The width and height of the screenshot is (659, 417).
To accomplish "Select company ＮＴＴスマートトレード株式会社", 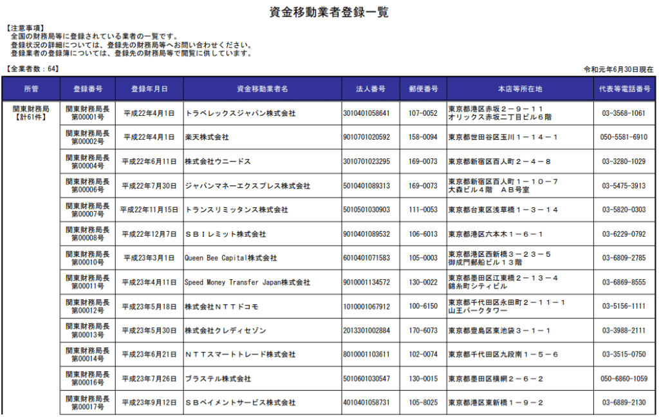I will pyautogui.click(x=241, y=355).
